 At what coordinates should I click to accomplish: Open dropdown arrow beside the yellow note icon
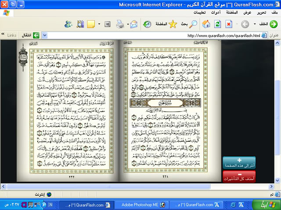pos(99,24)
